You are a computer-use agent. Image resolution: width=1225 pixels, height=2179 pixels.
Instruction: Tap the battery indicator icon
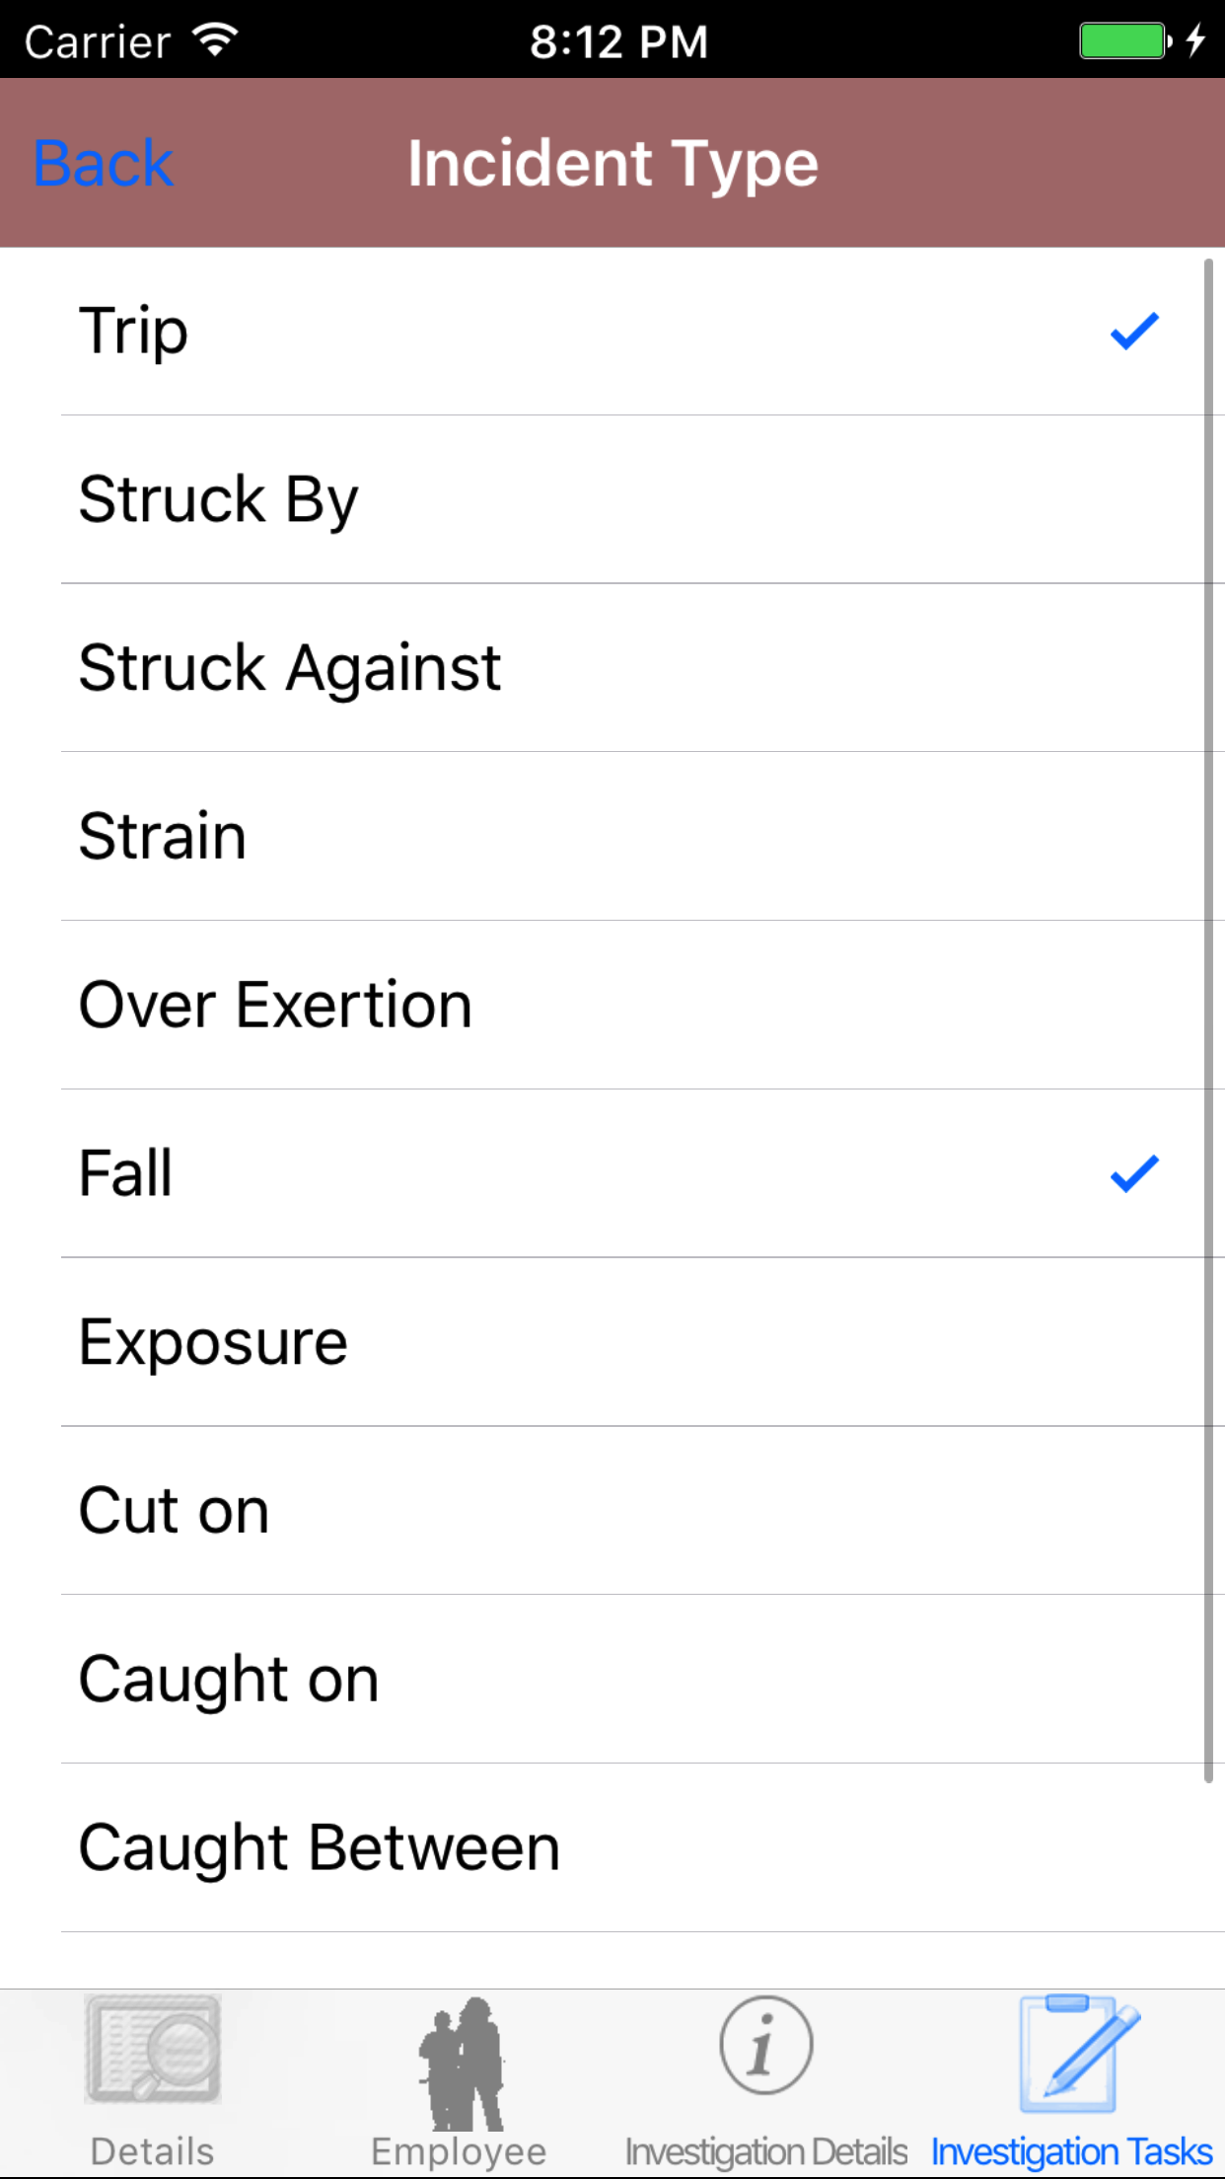(1124, 41)
